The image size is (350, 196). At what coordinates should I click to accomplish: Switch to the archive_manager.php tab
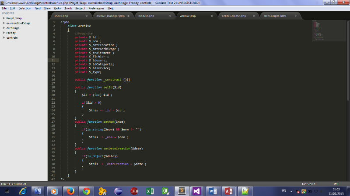[x=110, y=16]
